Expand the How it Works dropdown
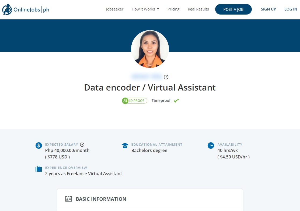Screen dimensions: 300x211 click(x=145, y=9)
